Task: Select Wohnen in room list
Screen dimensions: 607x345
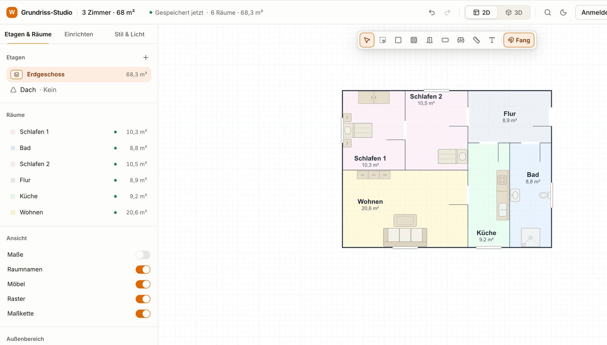Action: click(79, 212)
